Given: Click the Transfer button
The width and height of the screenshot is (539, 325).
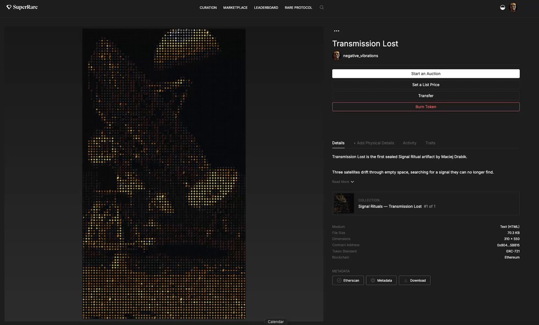Looking at the screenshot, I should (x=426, y=96).
